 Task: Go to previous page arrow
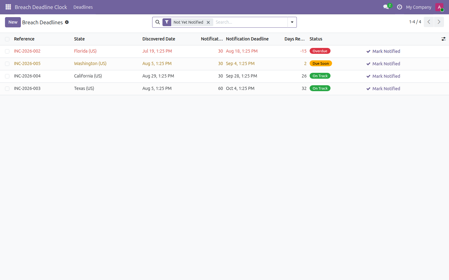(x=429, y=22)
